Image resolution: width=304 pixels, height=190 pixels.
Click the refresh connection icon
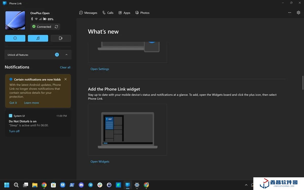point(56,27)
